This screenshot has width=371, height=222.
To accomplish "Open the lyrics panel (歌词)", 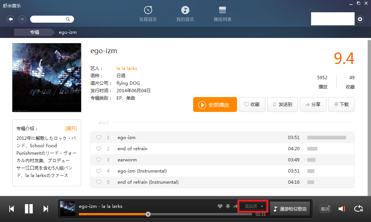I will pos(325,209).
